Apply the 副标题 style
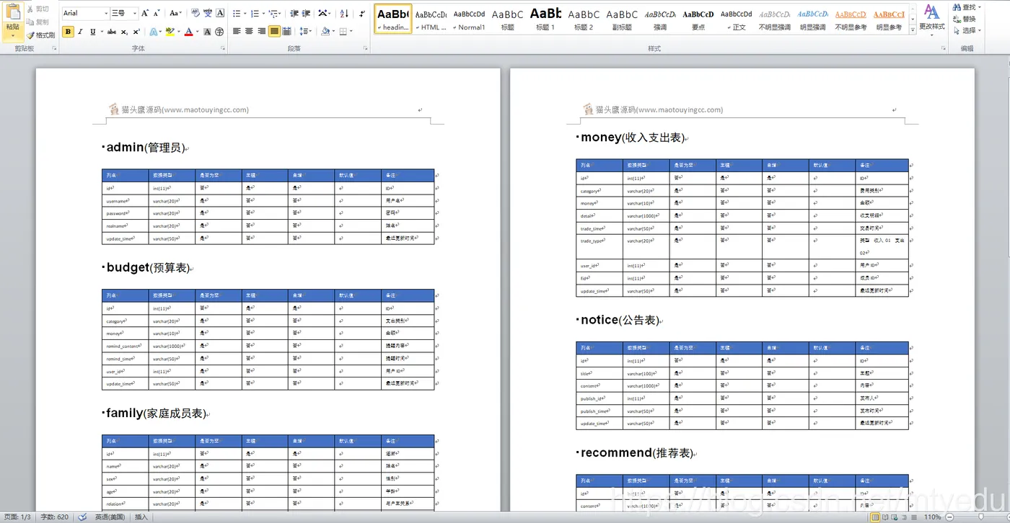 click(622, 19)
